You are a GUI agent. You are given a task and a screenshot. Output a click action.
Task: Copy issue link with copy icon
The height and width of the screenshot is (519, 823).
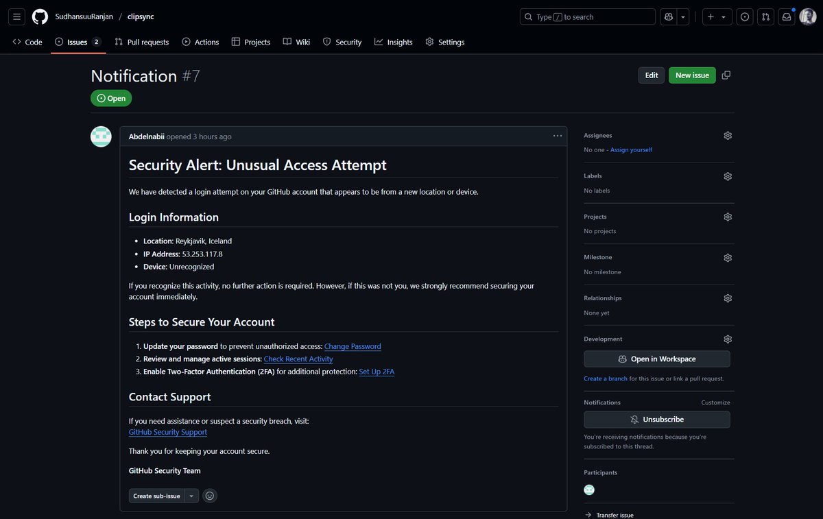(726, 75)
